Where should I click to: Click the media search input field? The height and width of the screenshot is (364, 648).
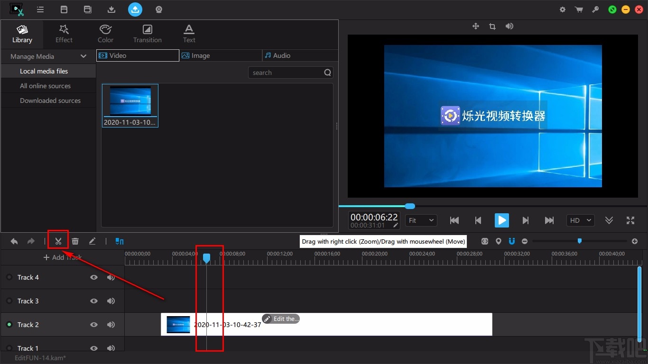pyautogui.click(x=286, y=73)
